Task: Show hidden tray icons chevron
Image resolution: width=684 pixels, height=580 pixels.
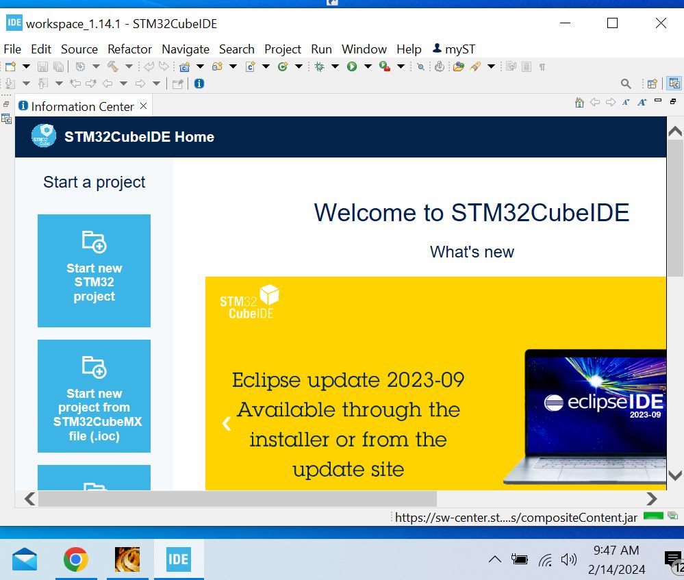Action: tap(494, 559)
